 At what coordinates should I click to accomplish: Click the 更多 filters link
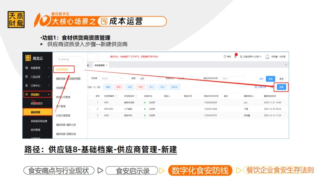tap(261, 79)
